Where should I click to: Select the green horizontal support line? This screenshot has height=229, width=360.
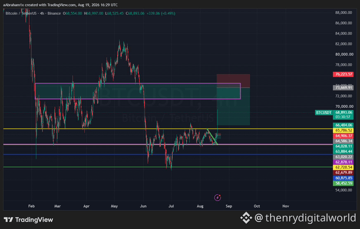[168, 167]
